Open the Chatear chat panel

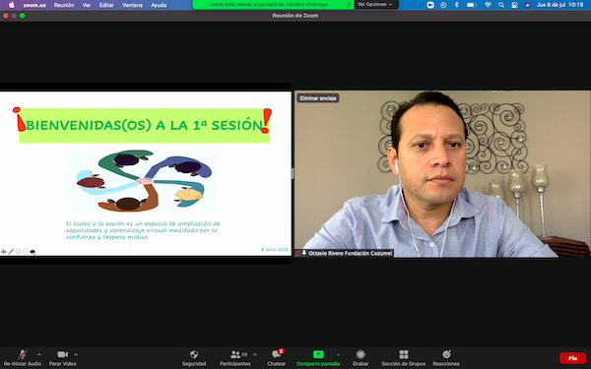[x=276, y=358]
